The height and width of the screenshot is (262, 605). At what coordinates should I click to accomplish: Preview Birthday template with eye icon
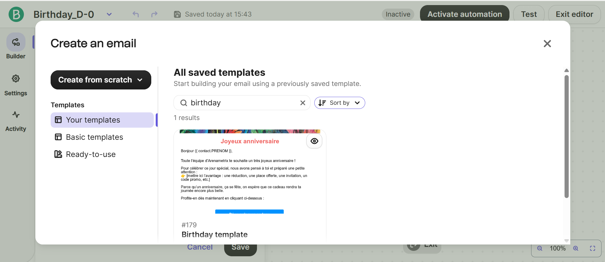(x=314, y=141)
